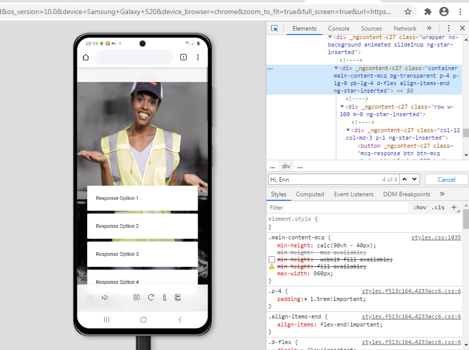This screenshot has width=469, height=350.
Task: Click the element.style rule selector
Action: click(x=289, y=219)
